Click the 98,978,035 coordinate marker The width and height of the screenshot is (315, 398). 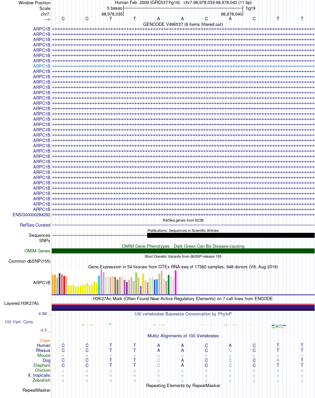[x=112, y=14]
